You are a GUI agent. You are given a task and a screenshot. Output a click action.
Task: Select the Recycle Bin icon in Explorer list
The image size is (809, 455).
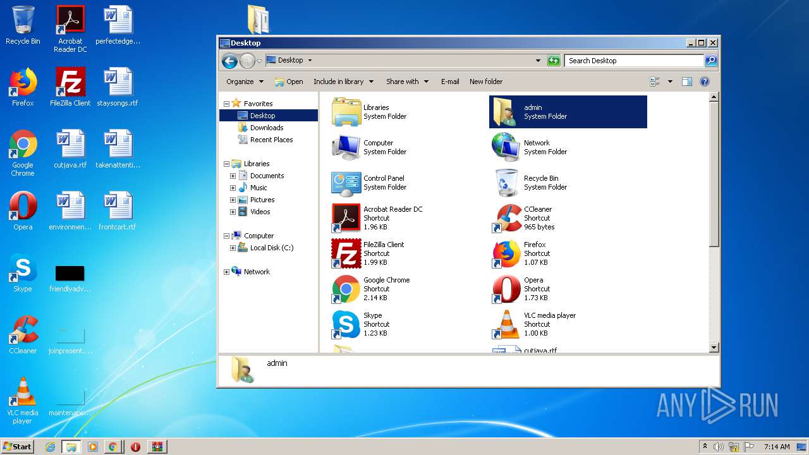pyautogui.click(x=506, y=183)
